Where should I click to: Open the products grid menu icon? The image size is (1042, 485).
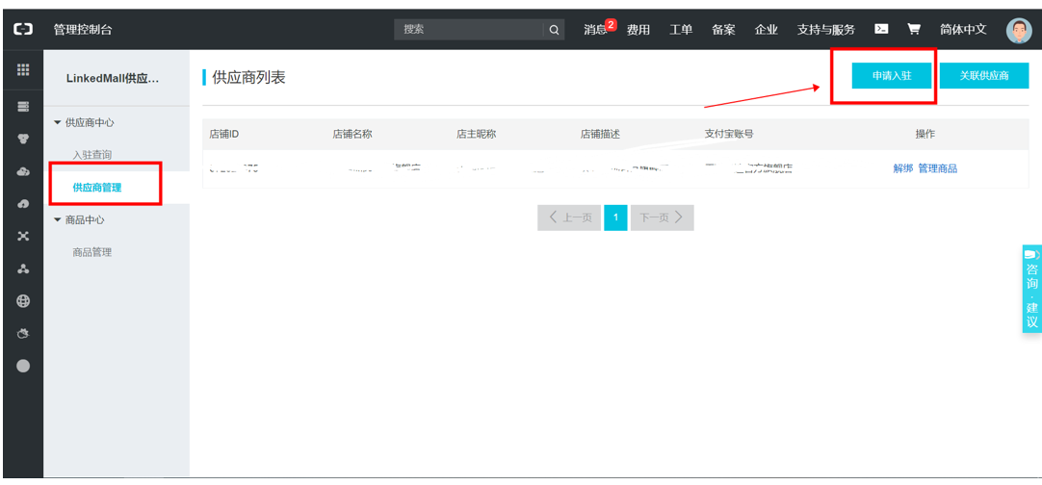coord(23,69)
